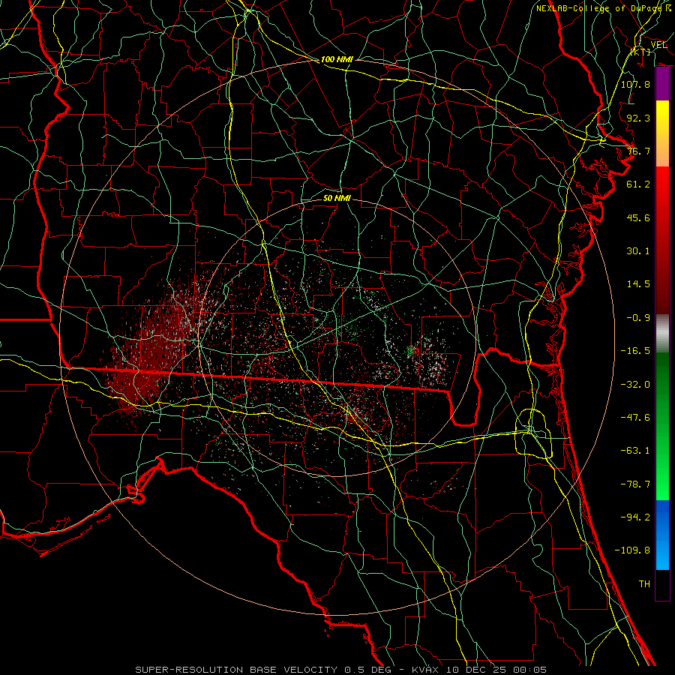Image resolution: width=675 pixels, height=675 pixels.
Task: Click the KT units label
Action: (640, 52)
